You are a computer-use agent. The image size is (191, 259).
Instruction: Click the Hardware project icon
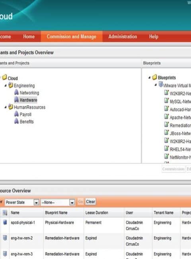[16, 100]
